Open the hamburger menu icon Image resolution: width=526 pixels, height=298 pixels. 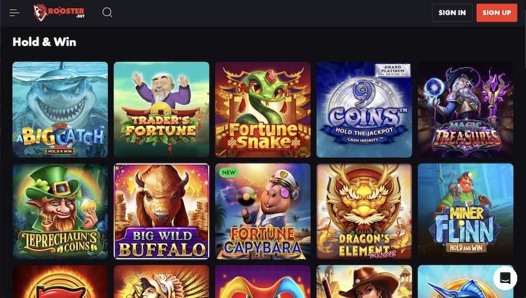[15, 13]
